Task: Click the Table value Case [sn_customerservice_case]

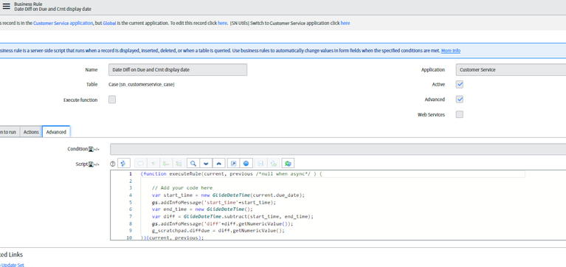Action: tap(142, 84)
